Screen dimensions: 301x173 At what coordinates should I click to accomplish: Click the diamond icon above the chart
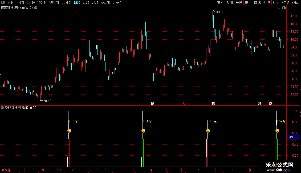click(x=279, y=8)
